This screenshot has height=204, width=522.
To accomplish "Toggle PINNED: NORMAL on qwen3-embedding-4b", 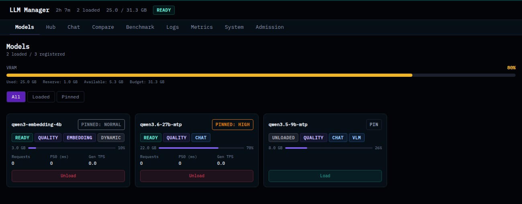I will click(101, 124).
